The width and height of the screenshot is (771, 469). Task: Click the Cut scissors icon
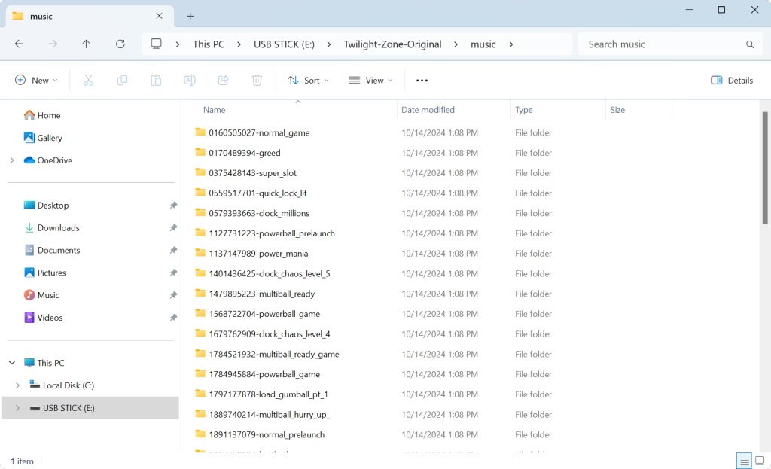(x=89, y=80)
